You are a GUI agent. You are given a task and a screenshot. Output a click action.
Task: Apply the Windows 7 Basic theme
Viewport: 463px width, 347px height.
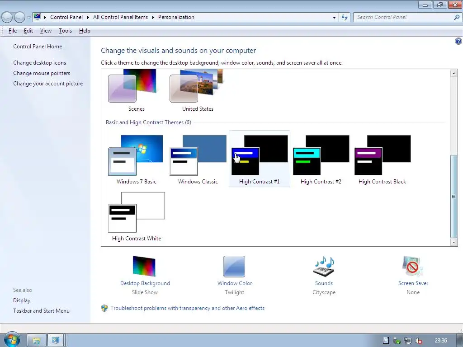coord(136,155)
